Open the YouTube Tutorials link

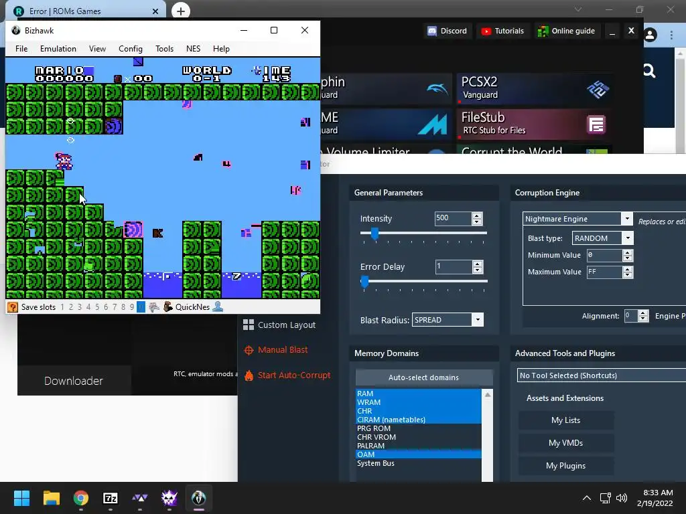(502, 31)
